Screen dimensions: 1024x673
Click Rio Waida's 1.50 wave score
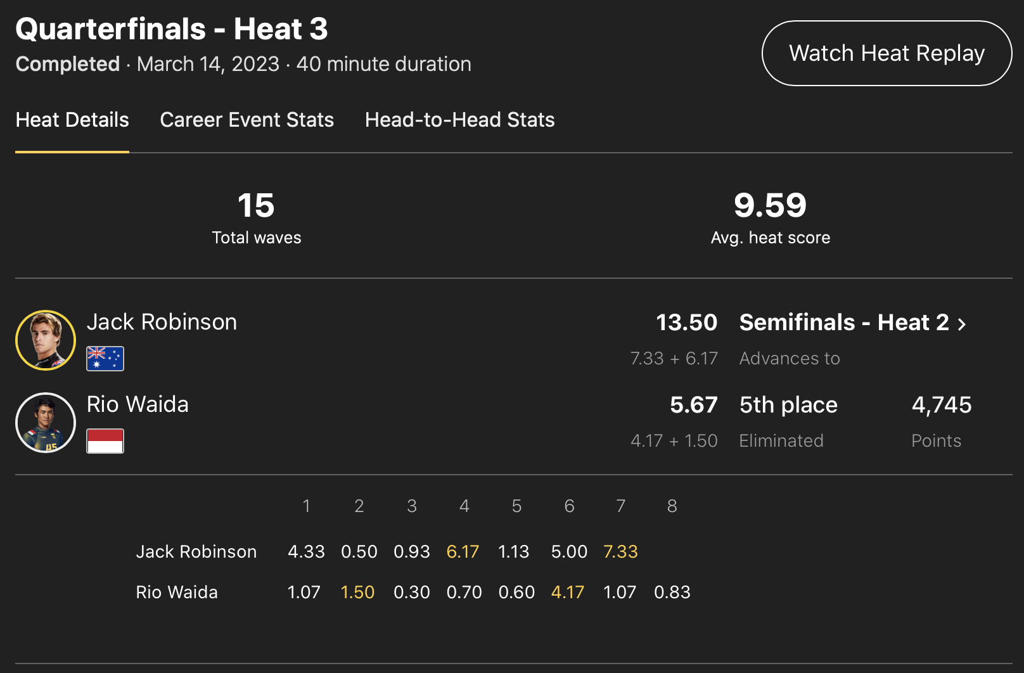point(357,593)
